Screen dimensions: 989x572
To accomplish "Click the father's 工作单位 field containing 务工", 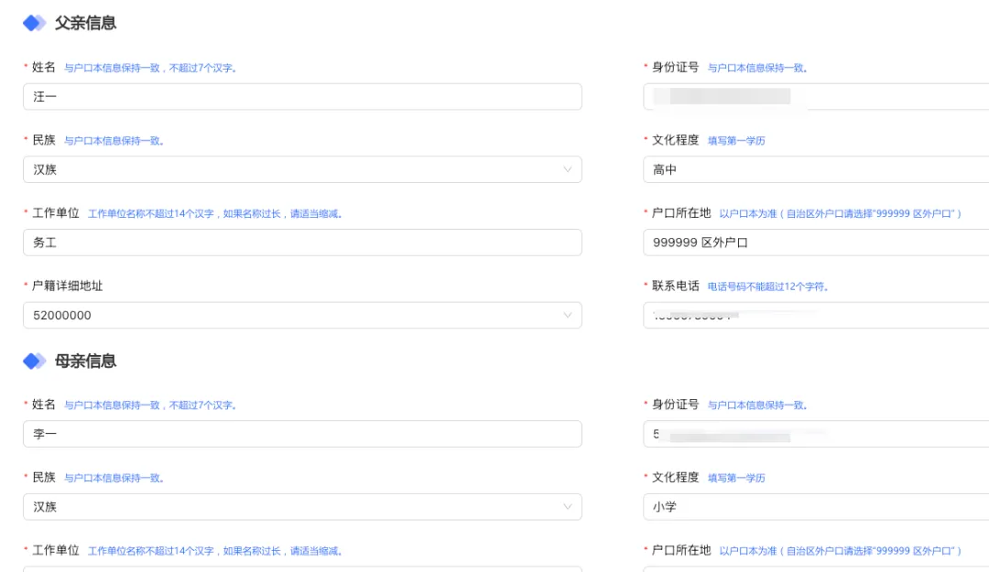I will 302,243.
